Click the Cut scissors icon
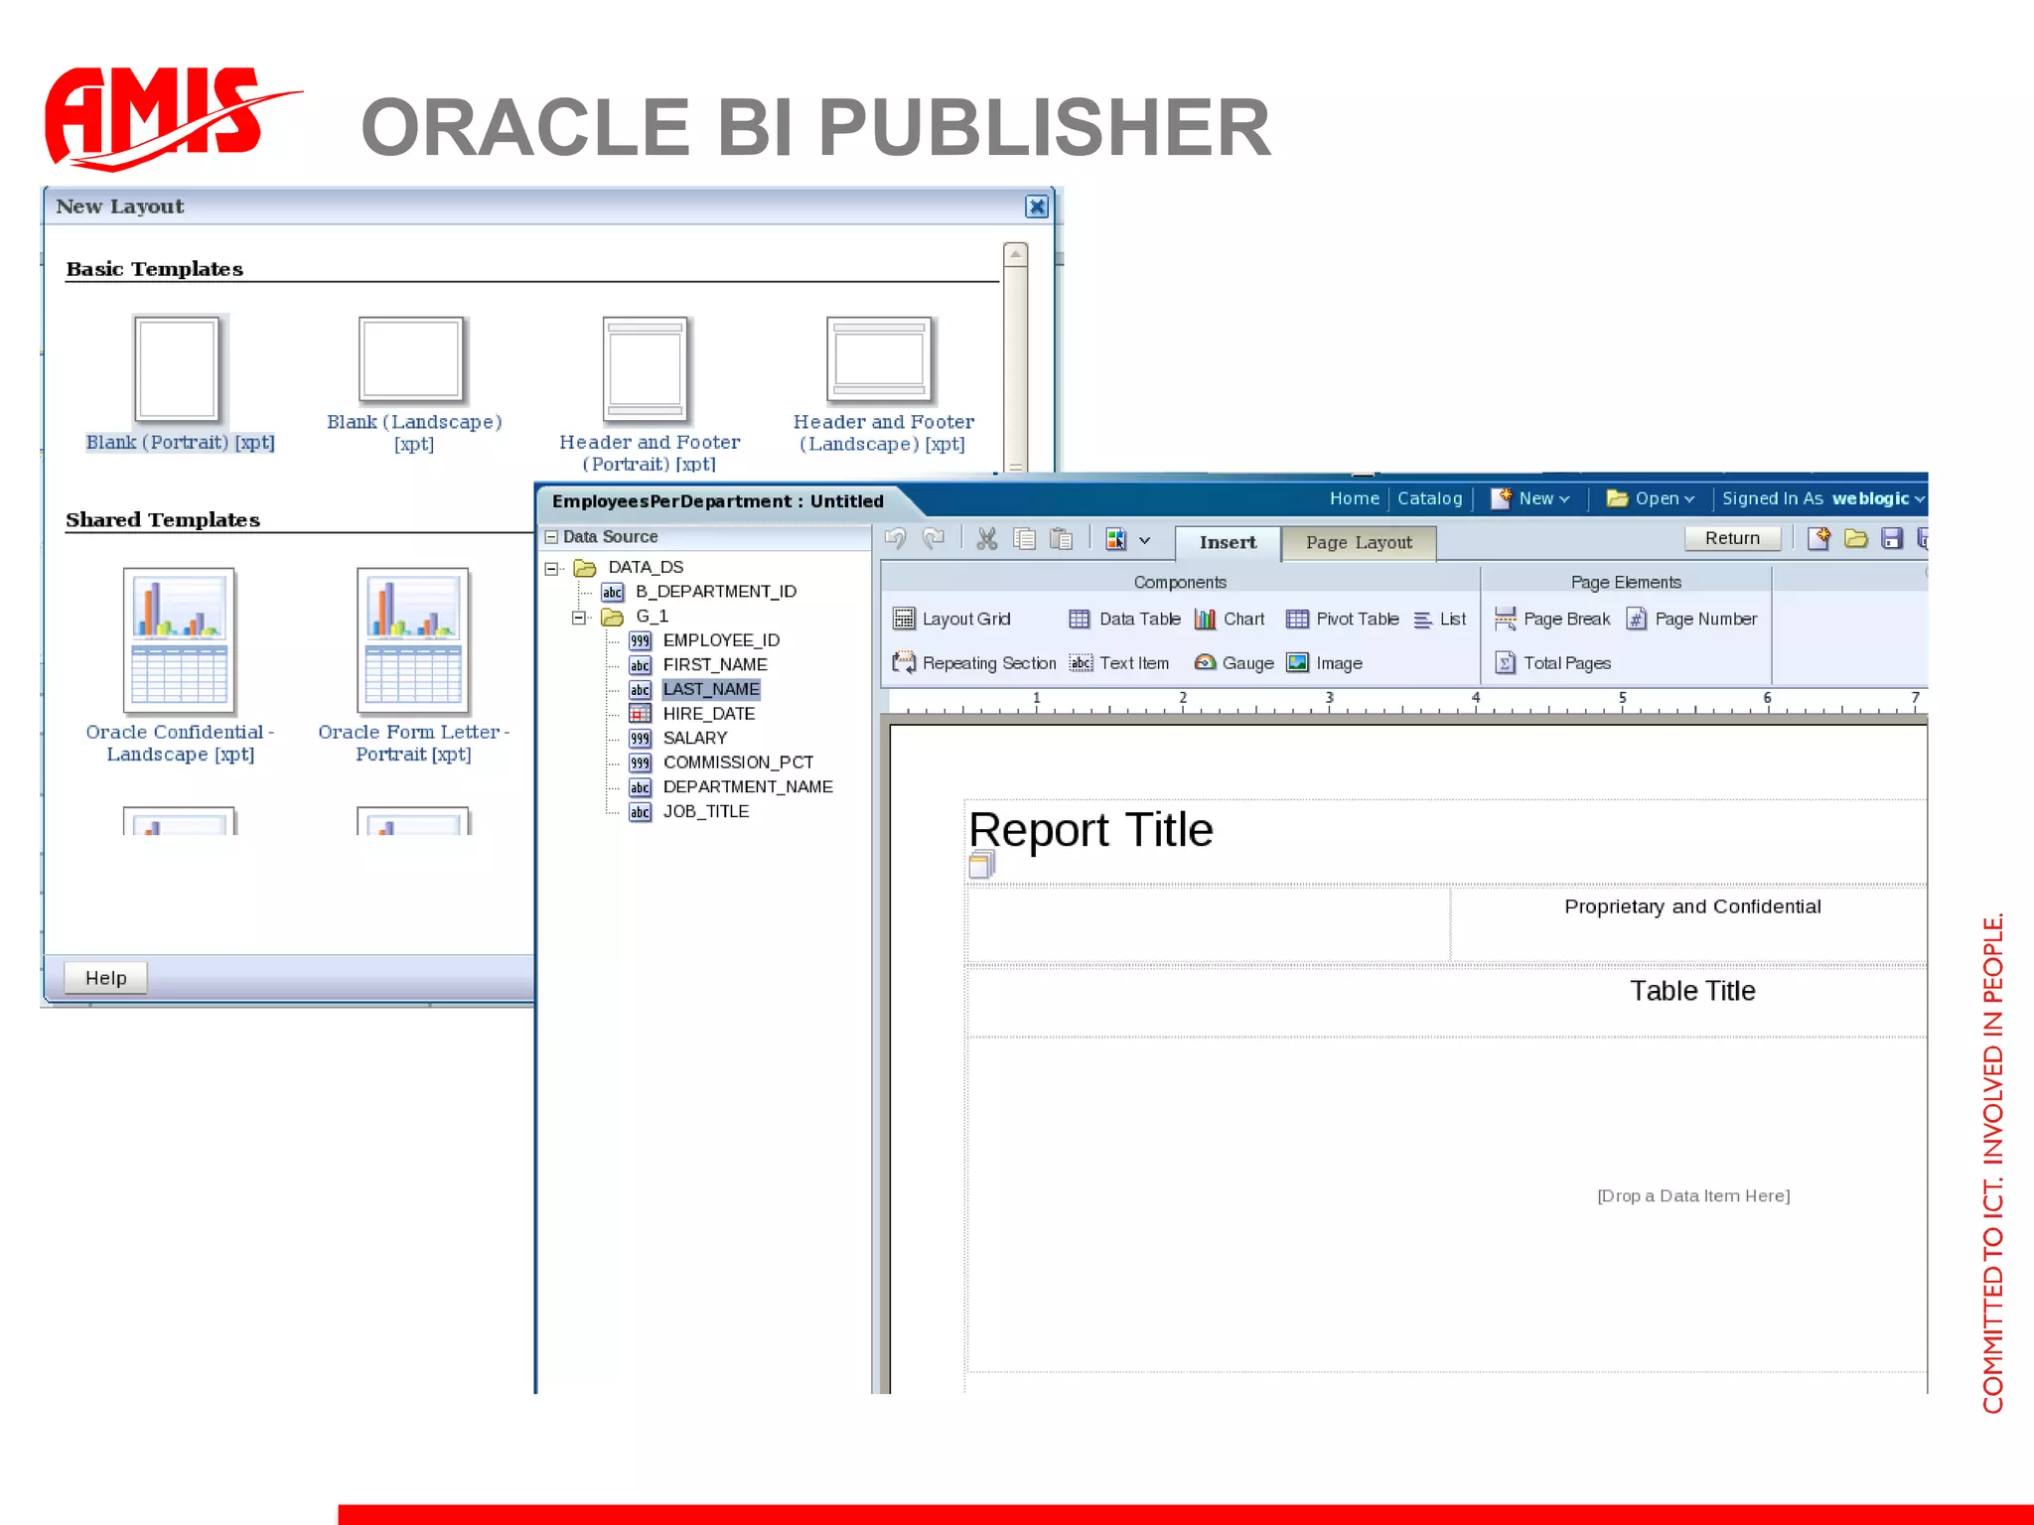The height and width of the screenshot is (1525, 2034). (986, 538)
